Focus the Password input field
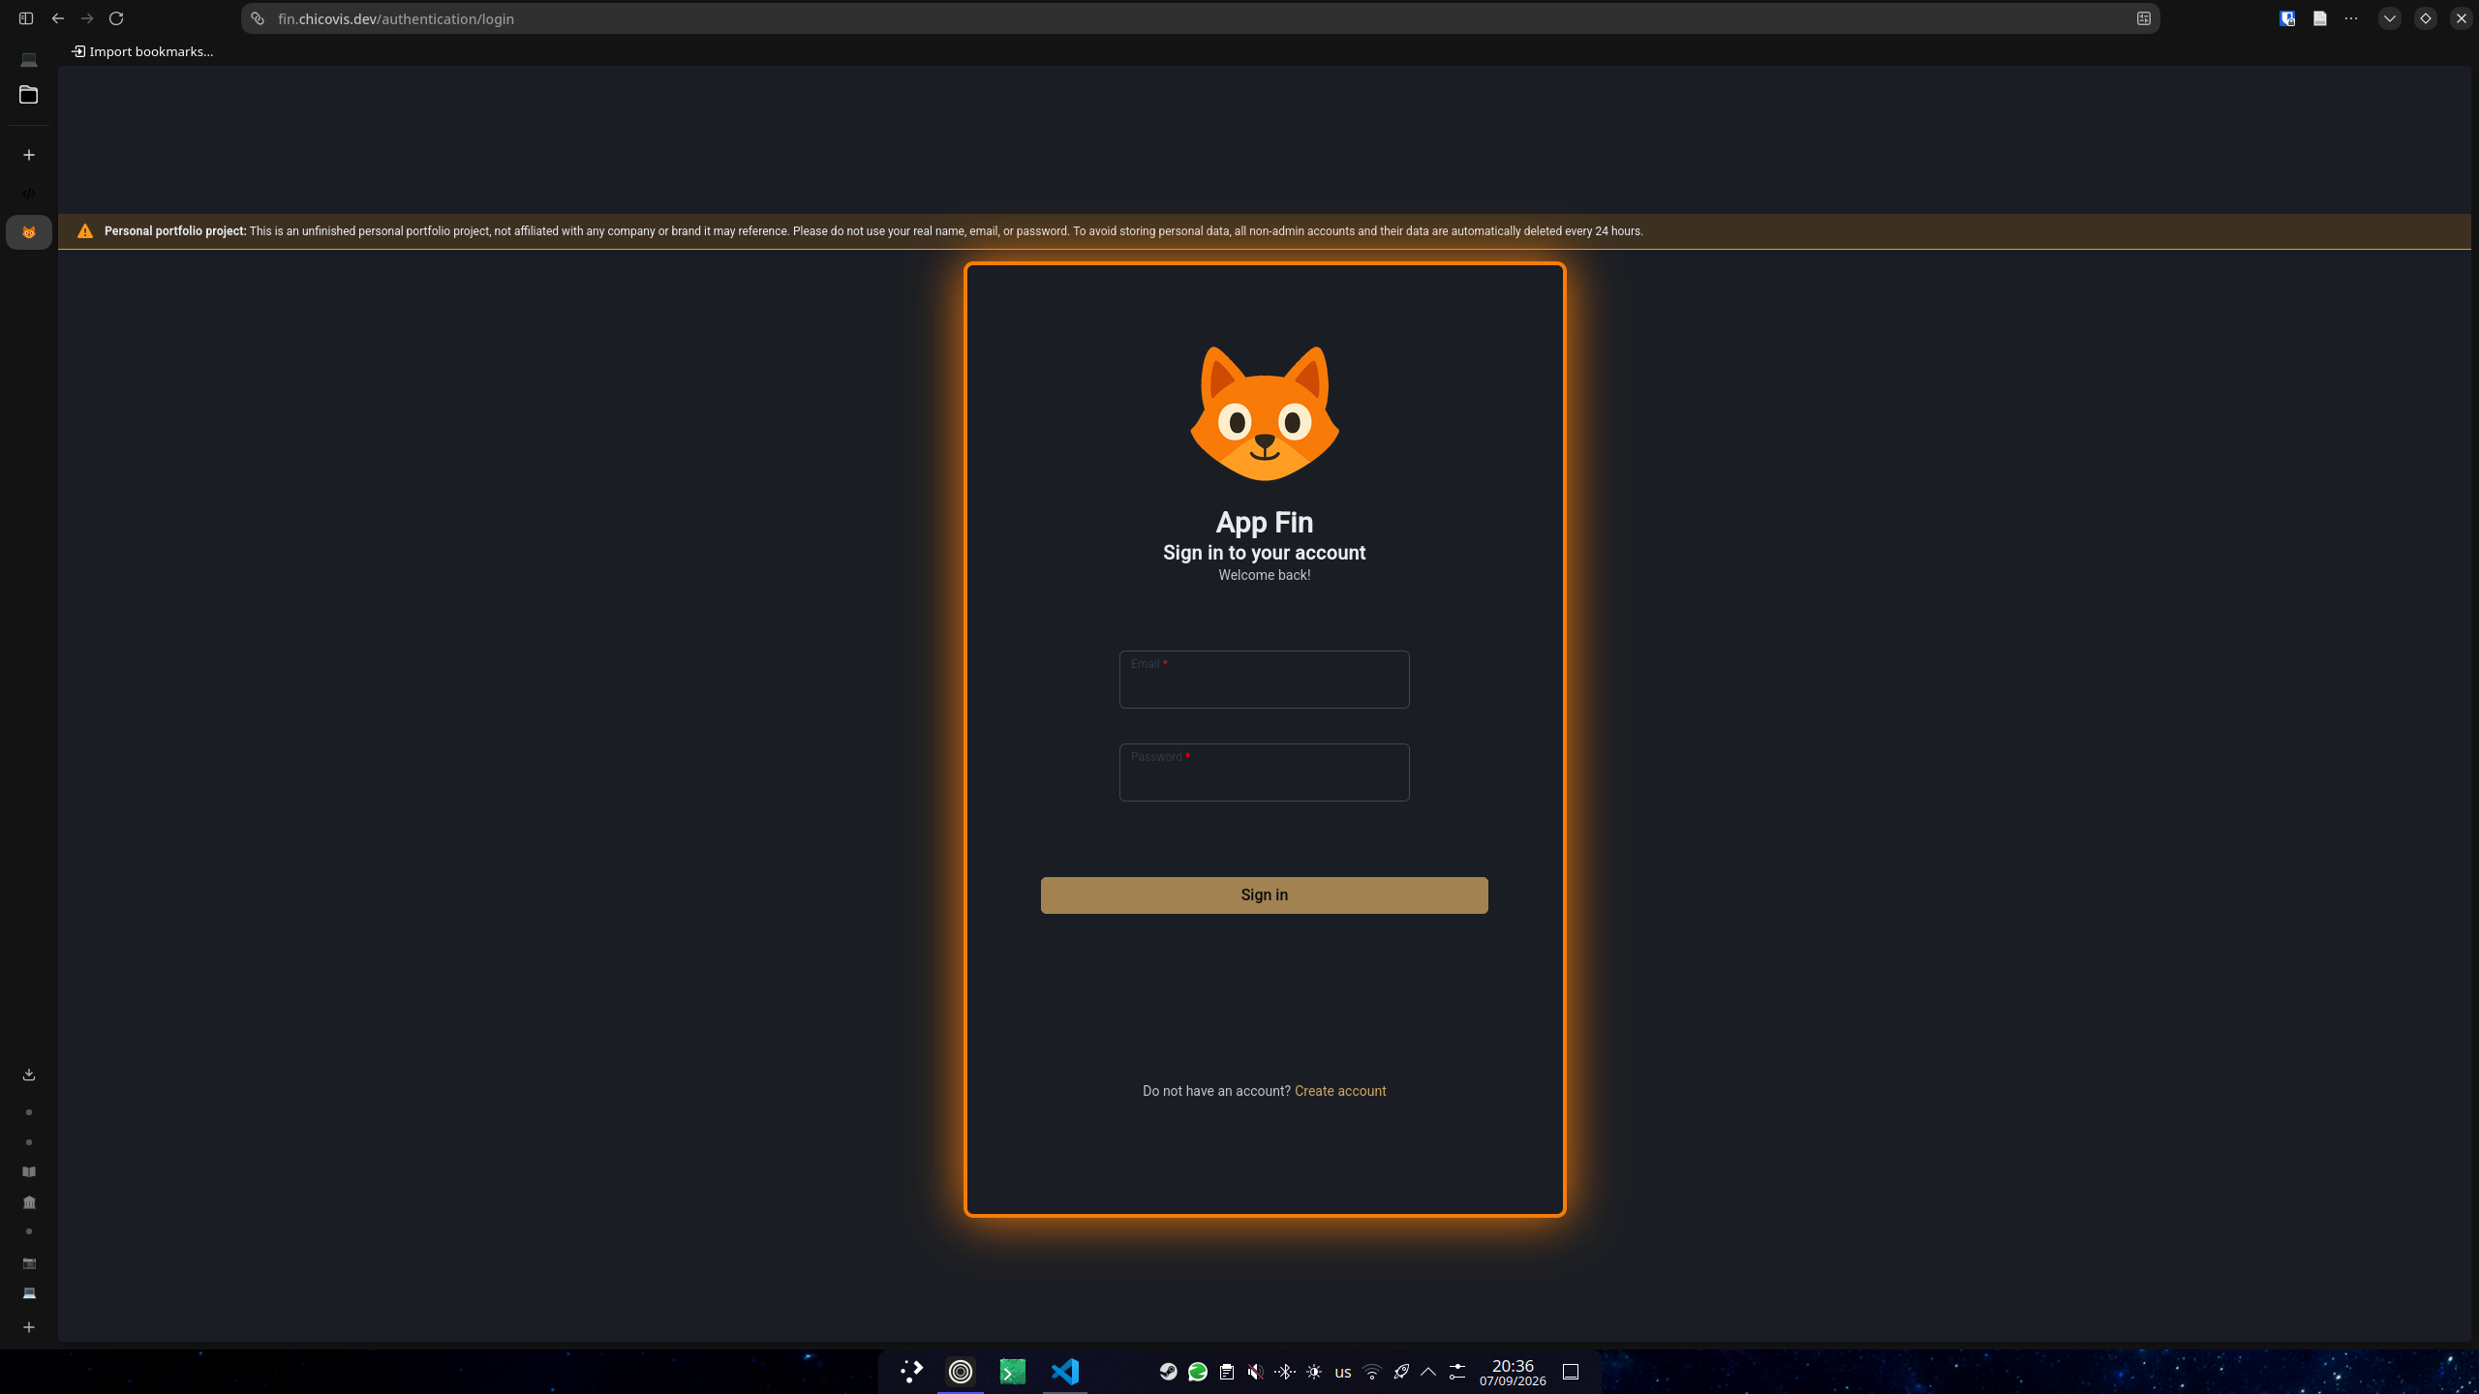 pyautogui.click(x=1264, y=773)
